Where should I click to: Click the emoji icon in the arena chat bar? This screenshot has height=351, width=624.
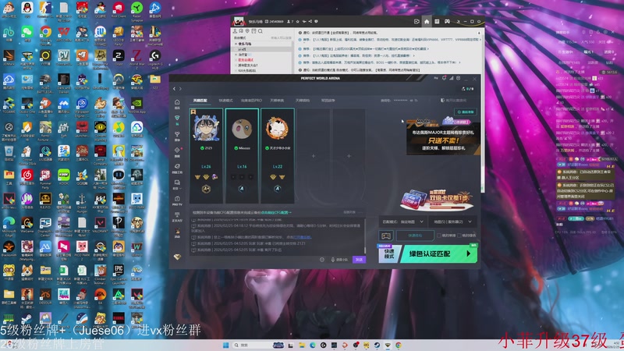click(322, 260)
